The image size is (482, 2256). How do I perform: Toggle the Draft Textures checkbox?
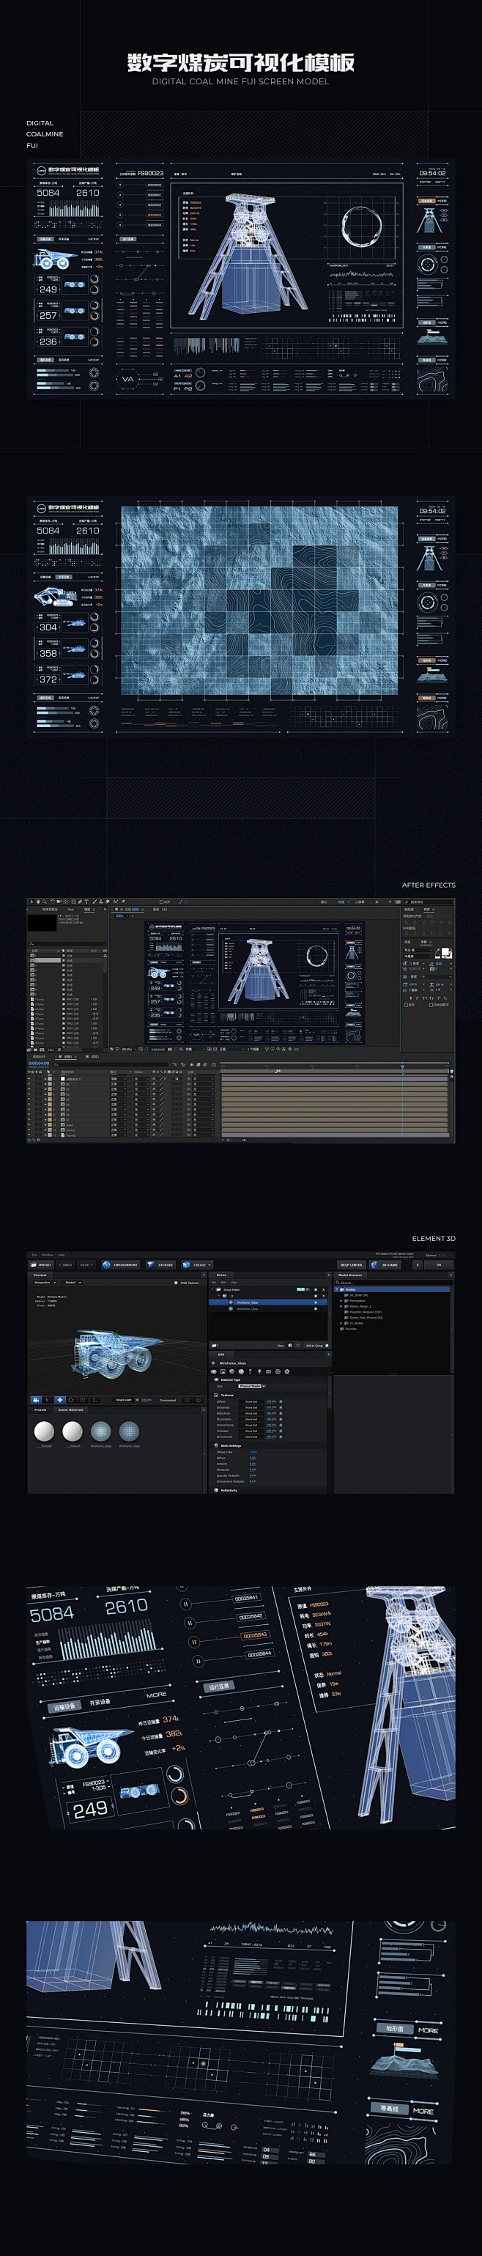coord(177,1283)
